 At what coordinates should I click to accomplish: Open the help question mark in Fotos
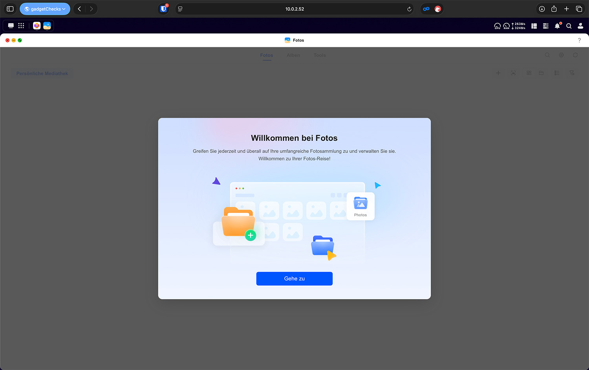click(x=579, y=40)
